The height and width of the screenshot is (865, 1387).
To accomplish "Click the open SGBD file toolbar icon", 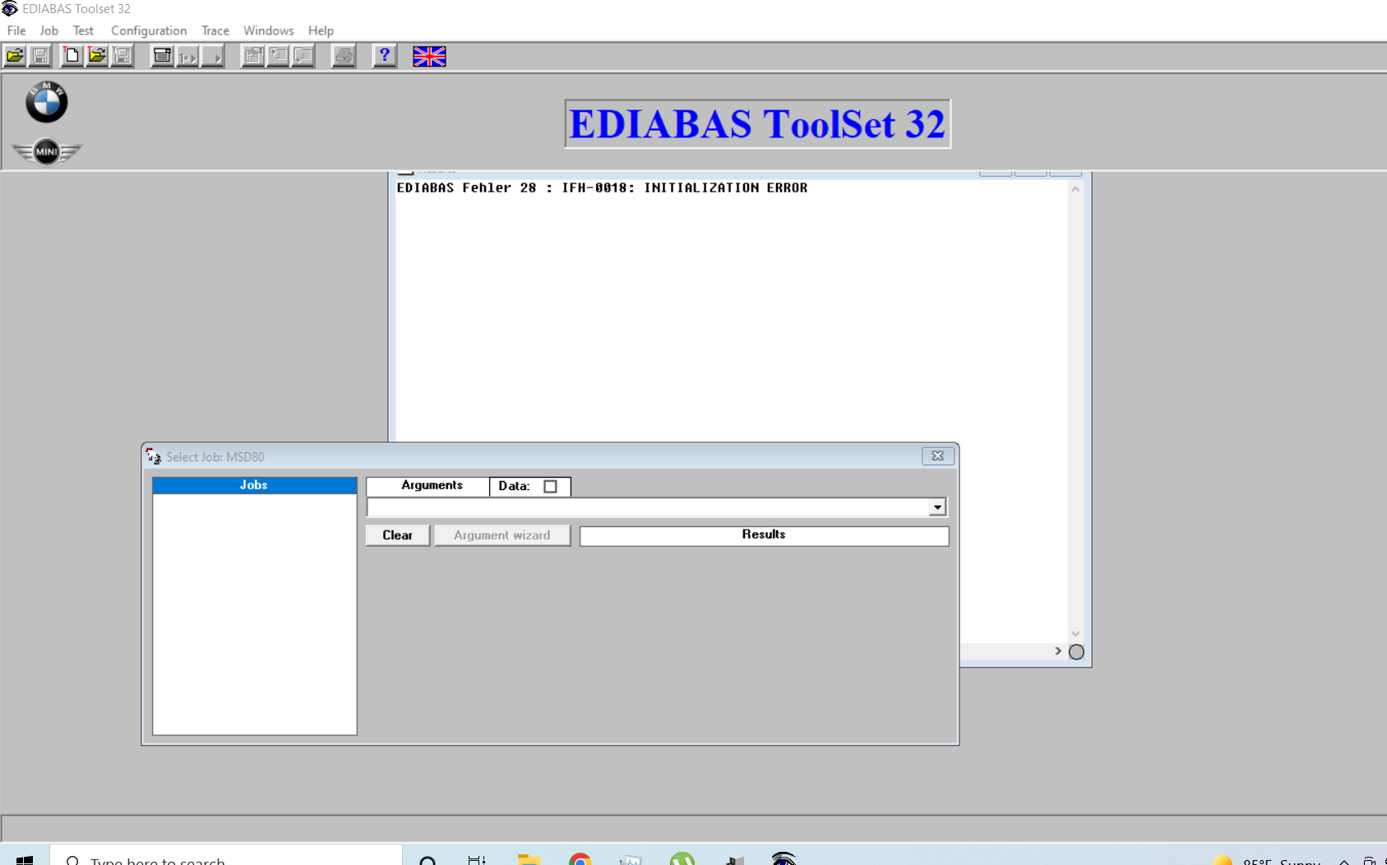I will (16, 56).
